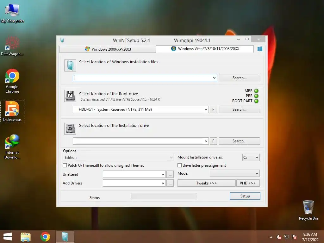Click the MBR green status indicator
Image resolution: width=324 pixels, height=243 pixels.
coord(256,91)
